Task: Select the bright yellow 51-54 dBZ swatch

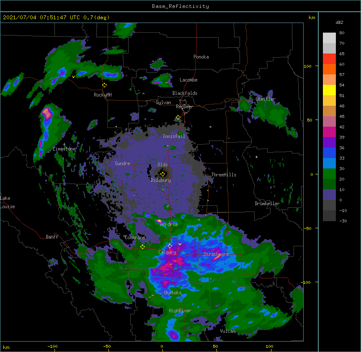Action: pos(329,90)
